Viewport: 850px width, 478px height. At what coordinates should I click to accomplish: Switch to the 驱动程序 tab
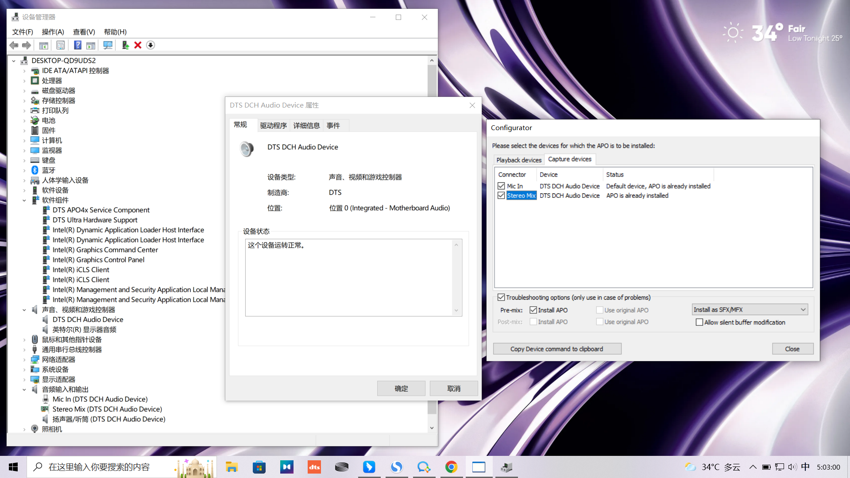273,126
